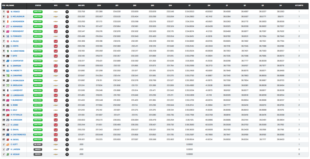This screenshot has height=159, width=310.
Task: Click car number 14 badge beside S. Ferrucci
Action: pyautogui.click(x=8, y=36)
